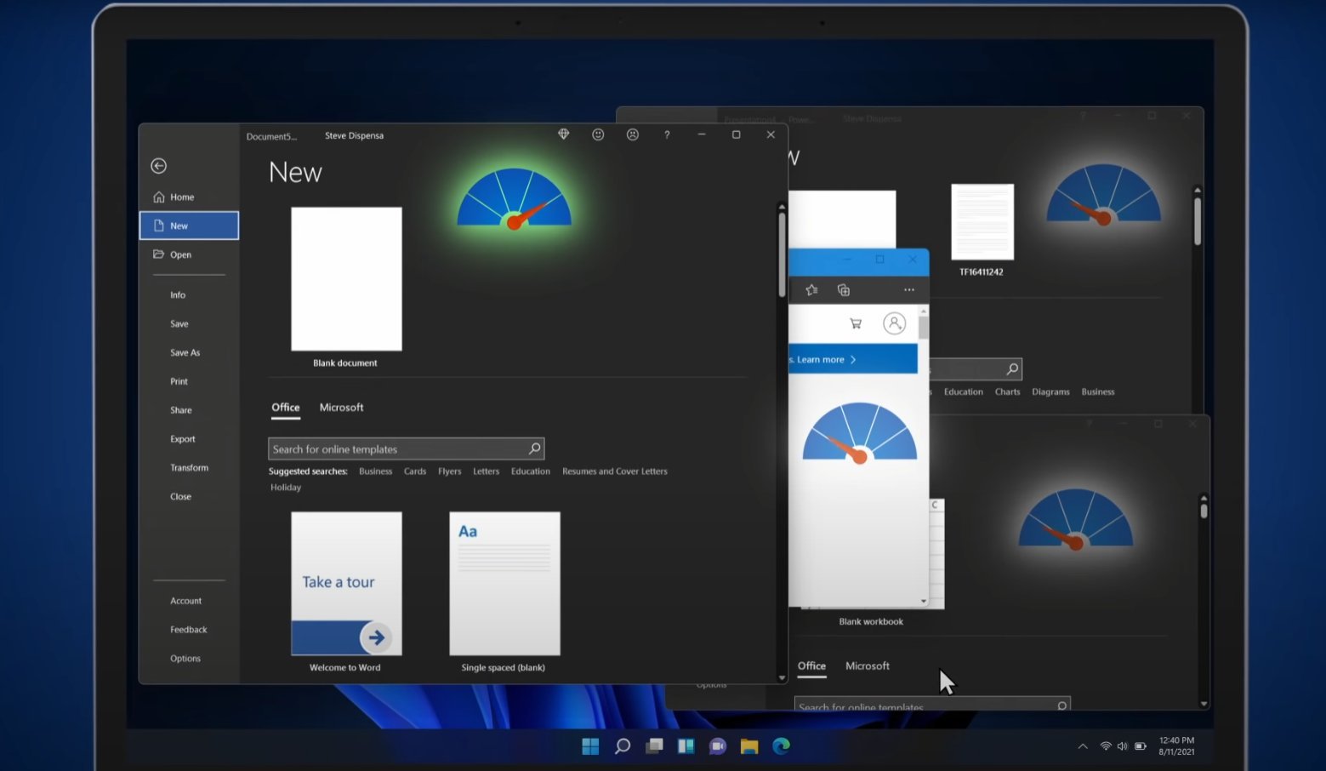
Task: Click the back arrow in Word backstage
Action: pyautogui.click(x=158, y=166)
